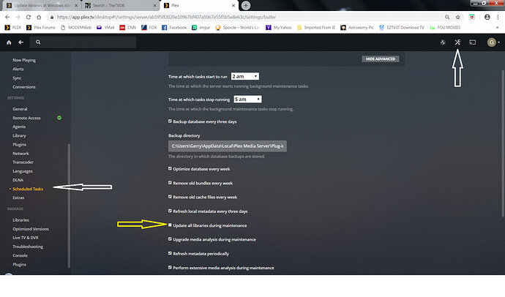505x297 pixels.
Task: Switch to the Search :: TheTVDB tab
Action: pyautogui.click(x=120, y=5)
